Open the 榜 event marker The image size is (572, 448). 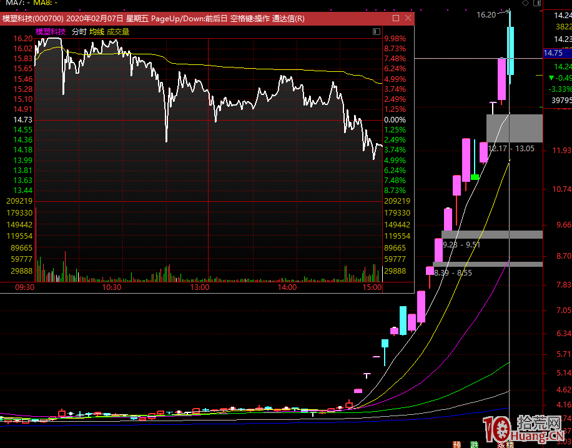[x=510, y=445]
